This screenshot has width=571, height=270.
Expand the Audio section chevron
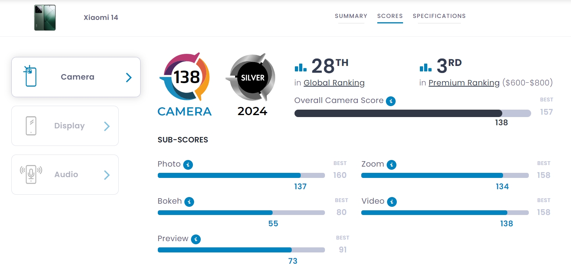[107, 175]
